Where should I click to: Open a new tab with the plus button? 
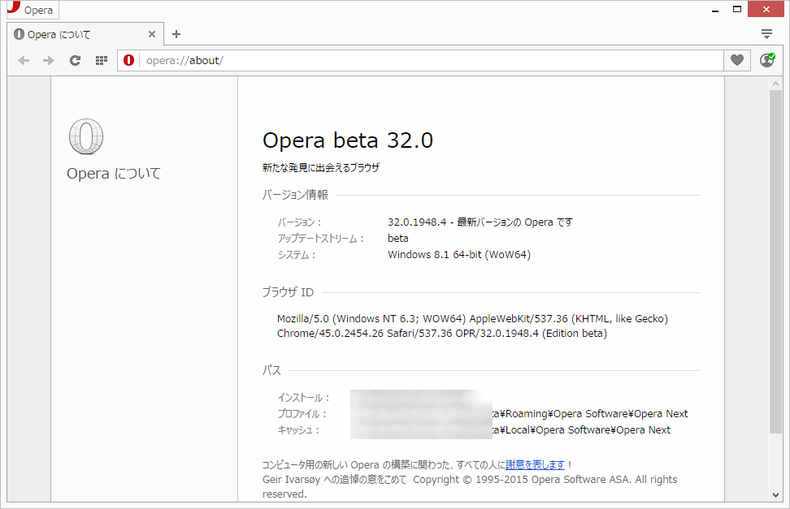tap(176, 34)
